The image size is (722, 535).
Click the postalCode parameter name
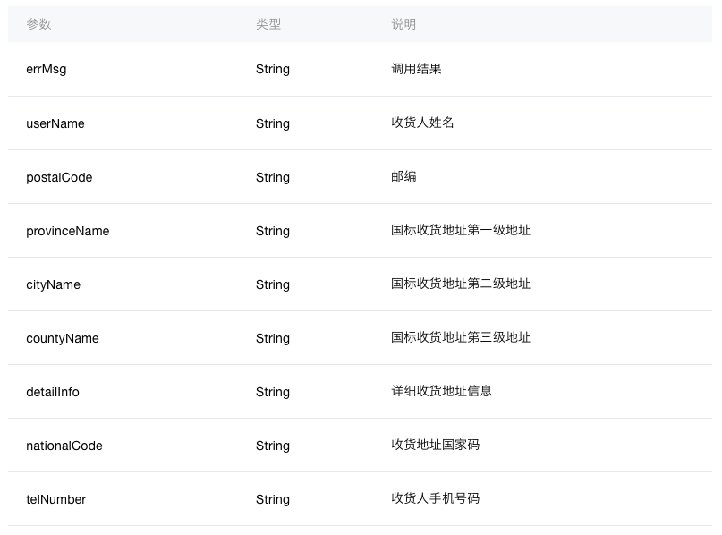(59, 177)
